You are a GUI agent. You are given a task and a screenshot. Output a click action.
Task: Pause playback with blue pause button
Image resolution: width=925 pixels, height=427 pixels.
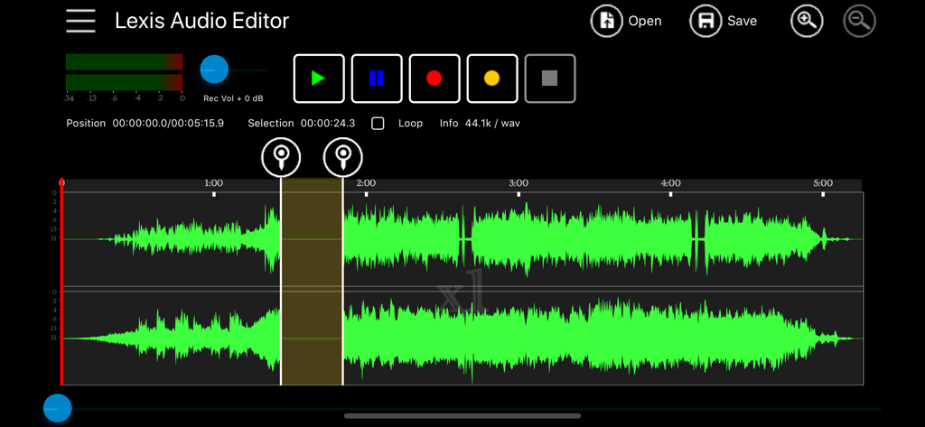(377, 79)
